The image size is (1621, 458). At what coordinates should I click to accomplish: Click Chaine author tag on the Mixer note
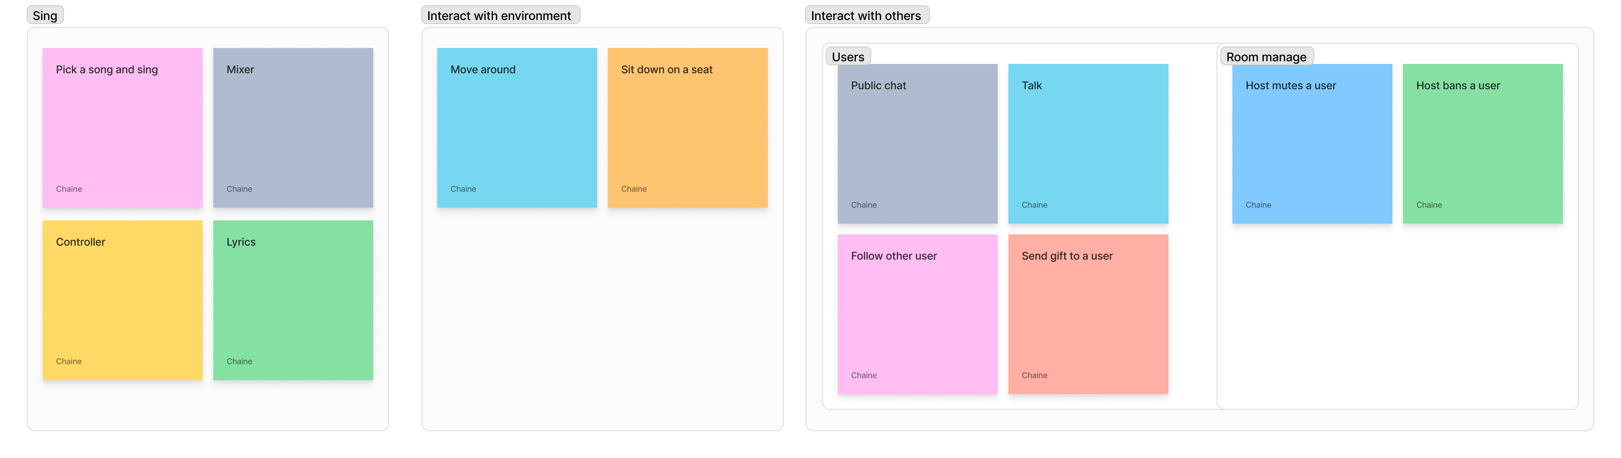[x=239, y=189]
